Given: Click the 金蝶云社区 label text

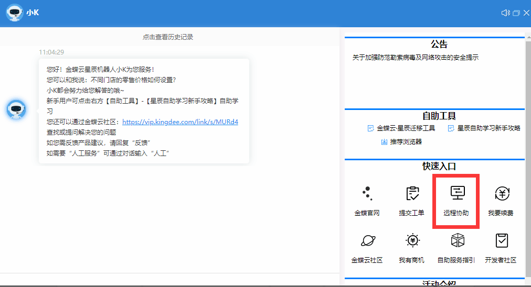Looking at the screenshot, I should [367, 260].
